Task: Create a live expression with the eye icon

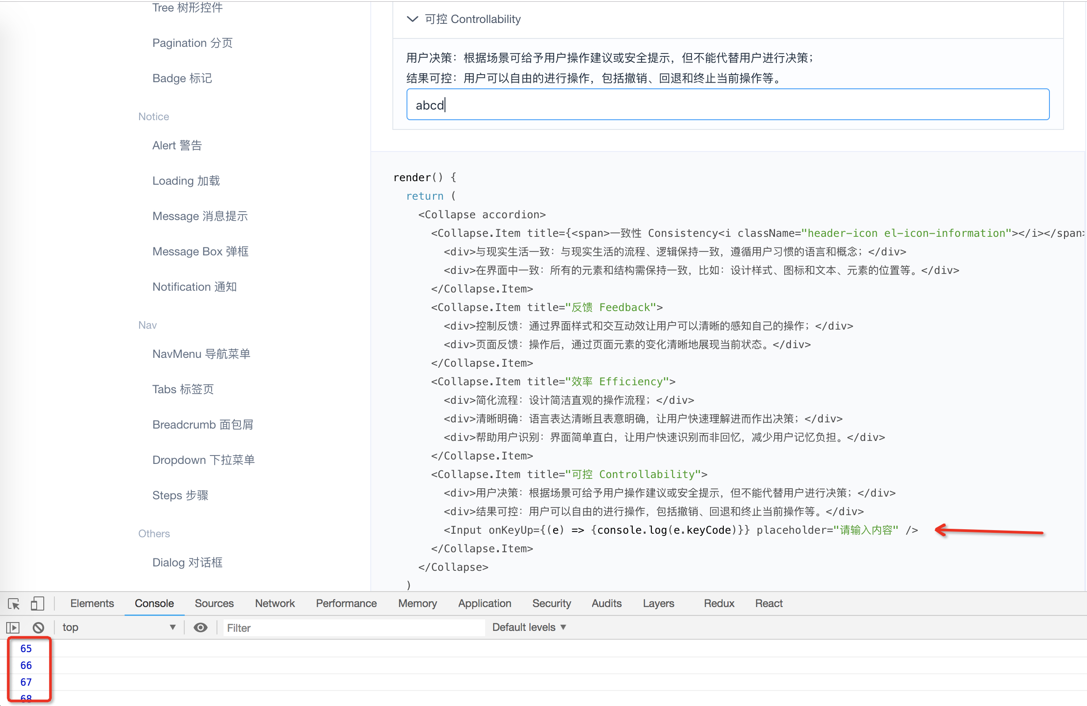Action: point(201,627)
